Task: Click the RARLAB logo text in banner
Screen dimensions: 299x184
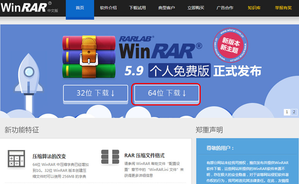Action: 136,39
